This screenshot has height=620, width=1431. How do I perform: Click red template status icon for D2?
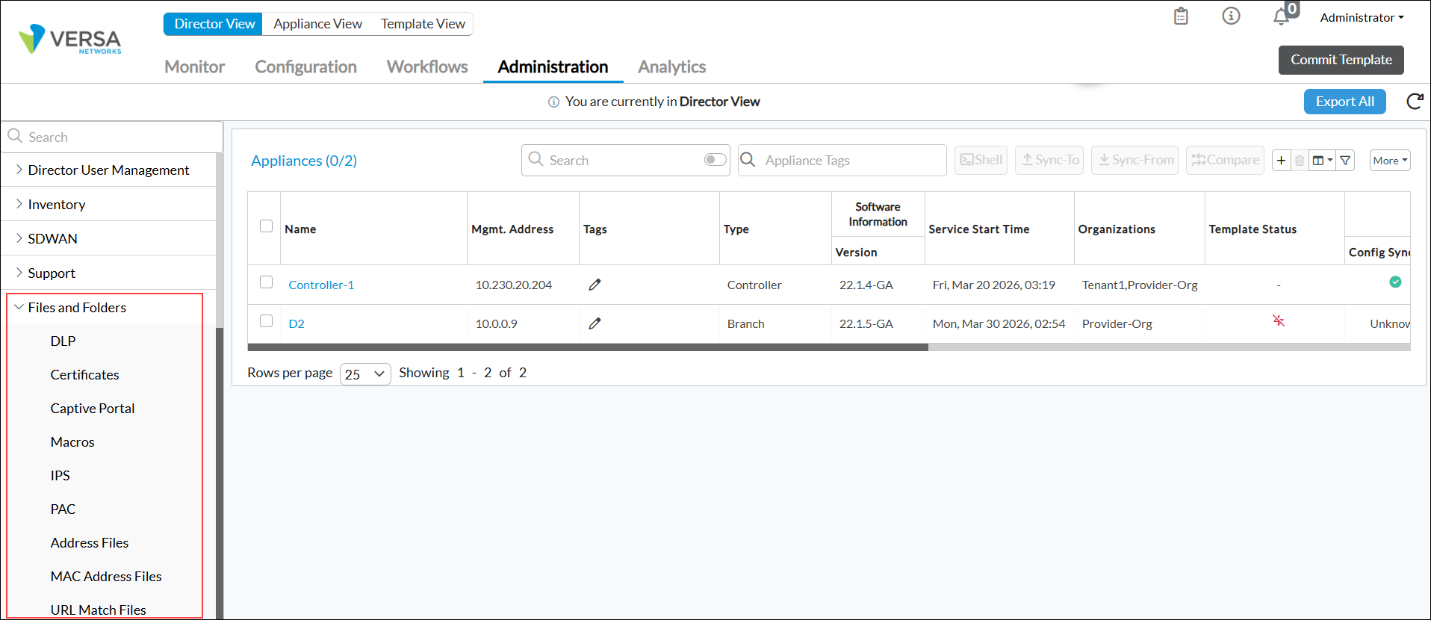click(1279, 320)
